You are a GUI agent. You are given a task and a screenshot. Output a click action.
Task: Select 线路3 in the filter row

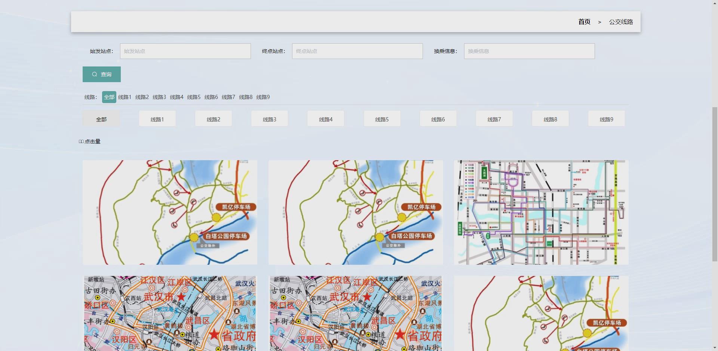tap(159, 97)
